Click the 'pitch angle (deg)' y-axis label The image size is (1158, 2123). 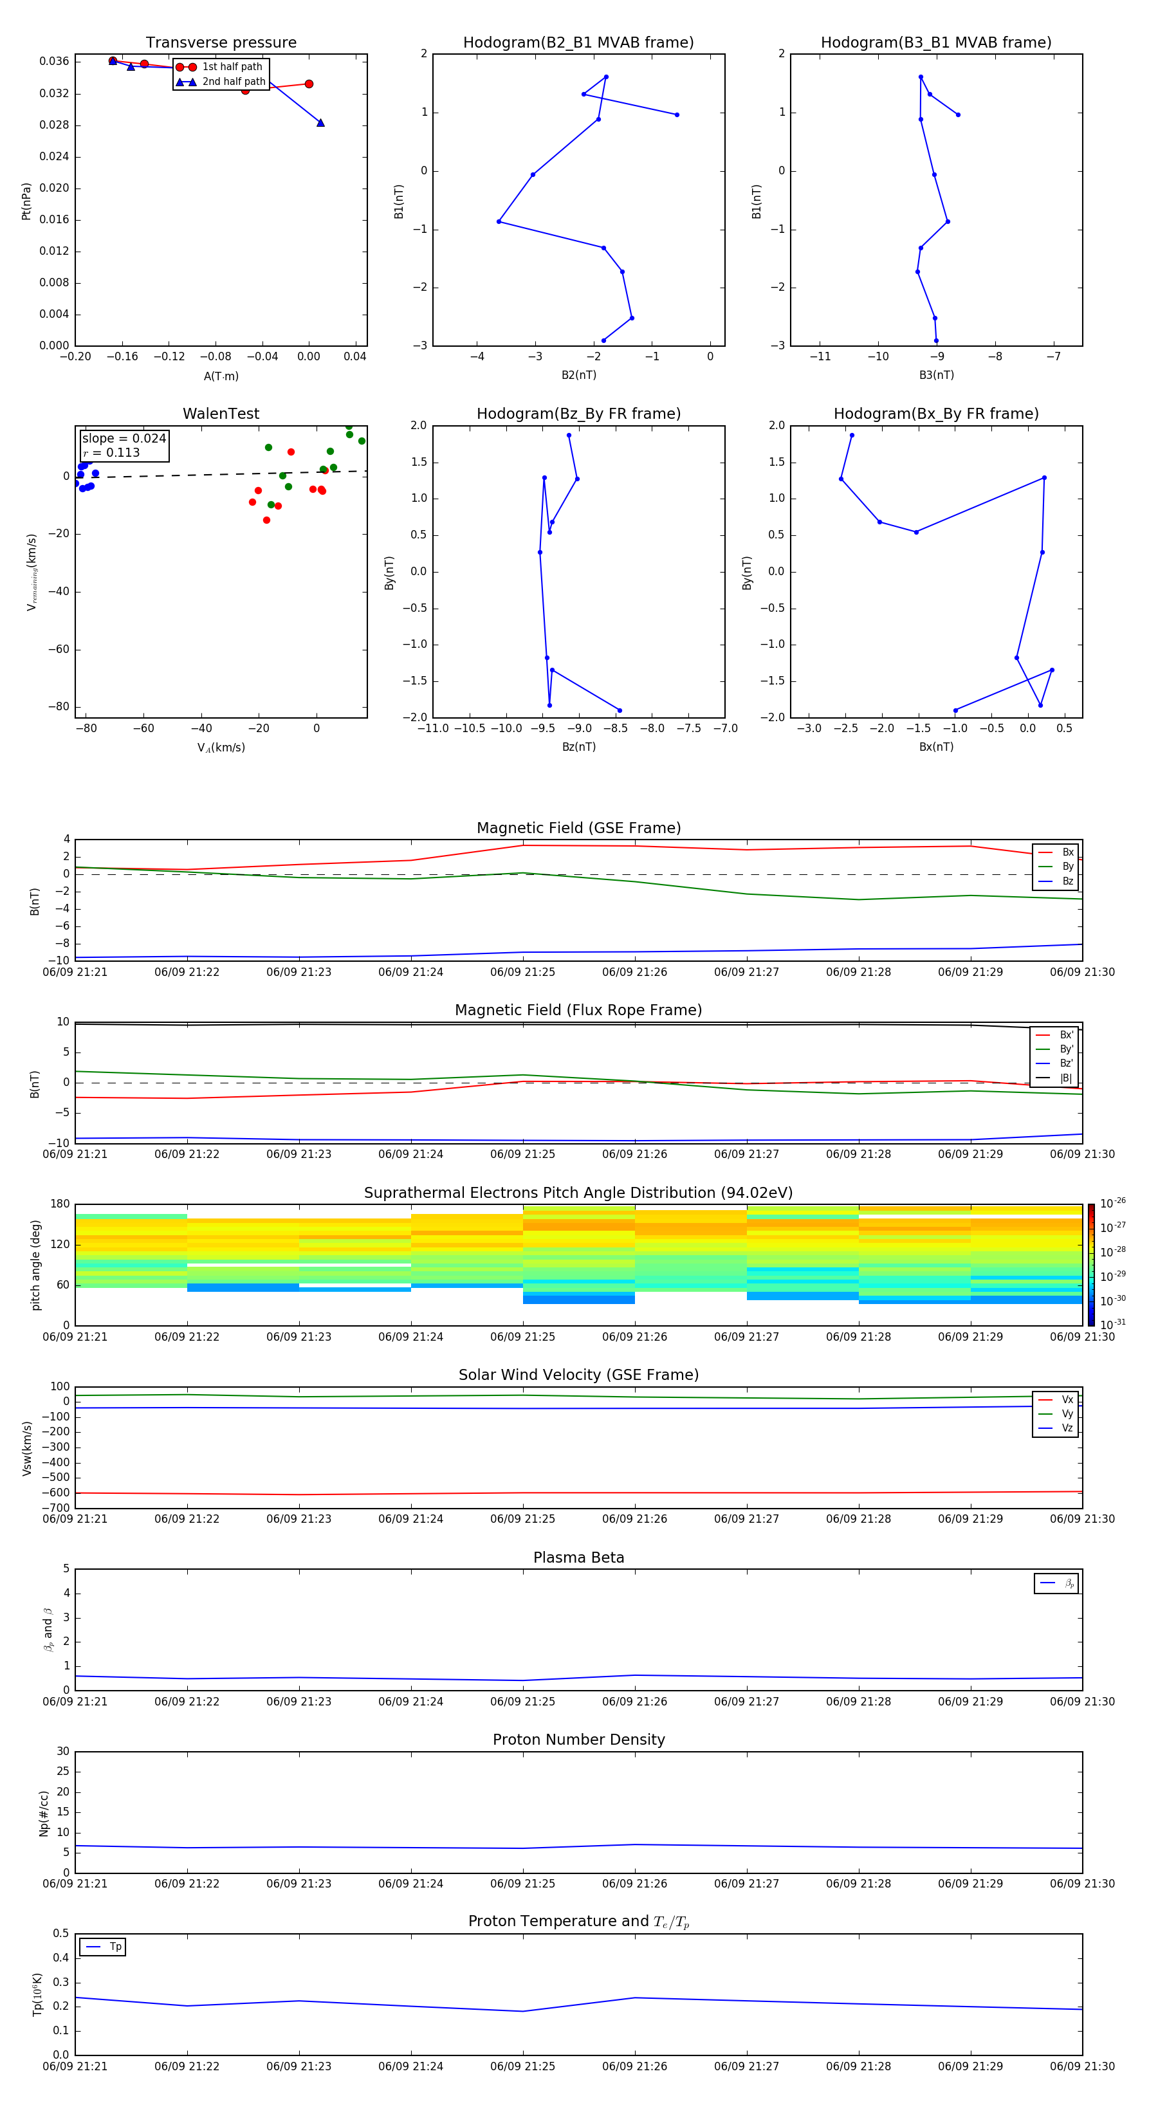[x=35, y=1265]
